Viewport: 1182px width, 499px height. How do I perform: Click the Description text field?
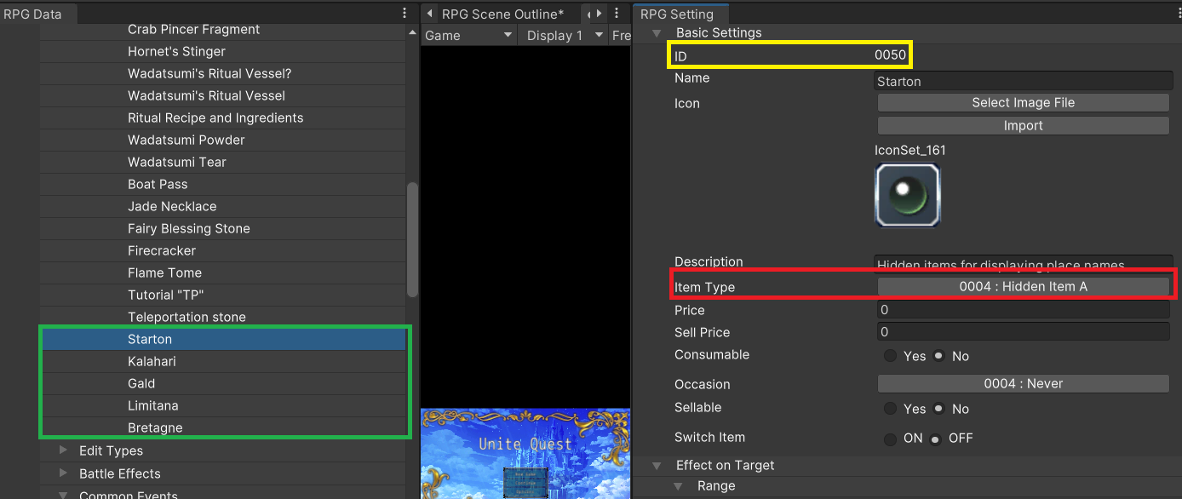(x=1024, y=264)
